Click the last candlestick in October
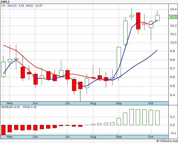Viewport: 178px width, 143px height. (x=157, y=18)
